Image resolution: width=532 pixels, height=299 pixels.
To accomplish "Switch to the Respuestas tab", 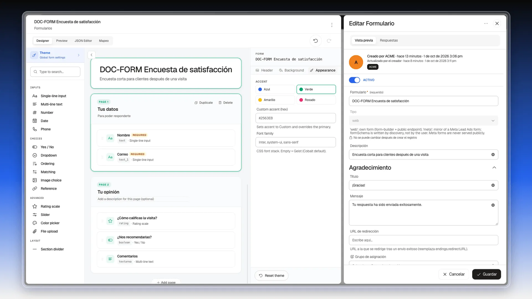I will 389,40.
